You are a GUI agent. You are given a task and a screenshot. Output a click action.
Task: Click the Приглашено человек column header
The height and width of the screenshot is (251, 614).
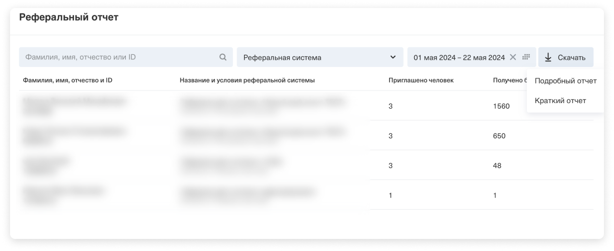421,80
